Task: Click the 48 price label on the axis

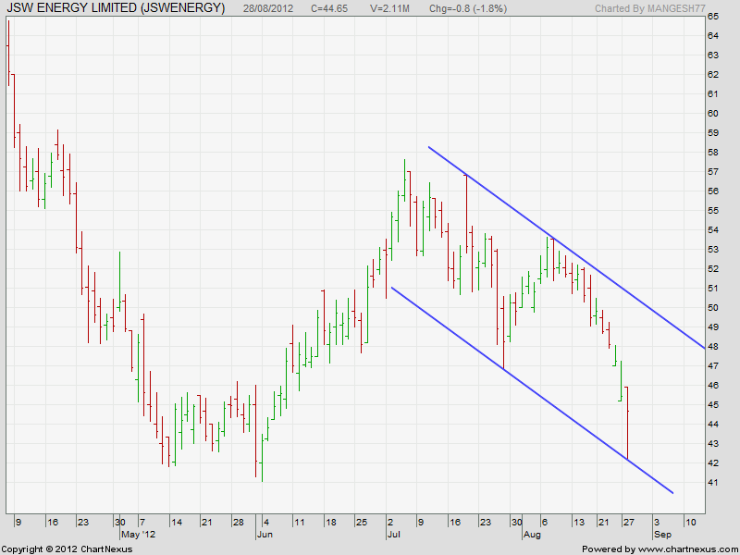Action: click(x=713, y=346)
